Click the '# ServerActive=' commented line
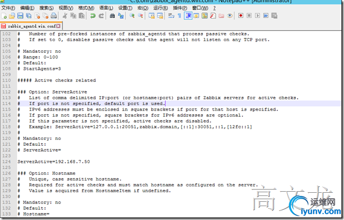The height and width of the screenshot is (220, 344). click(x=40, y=150)
